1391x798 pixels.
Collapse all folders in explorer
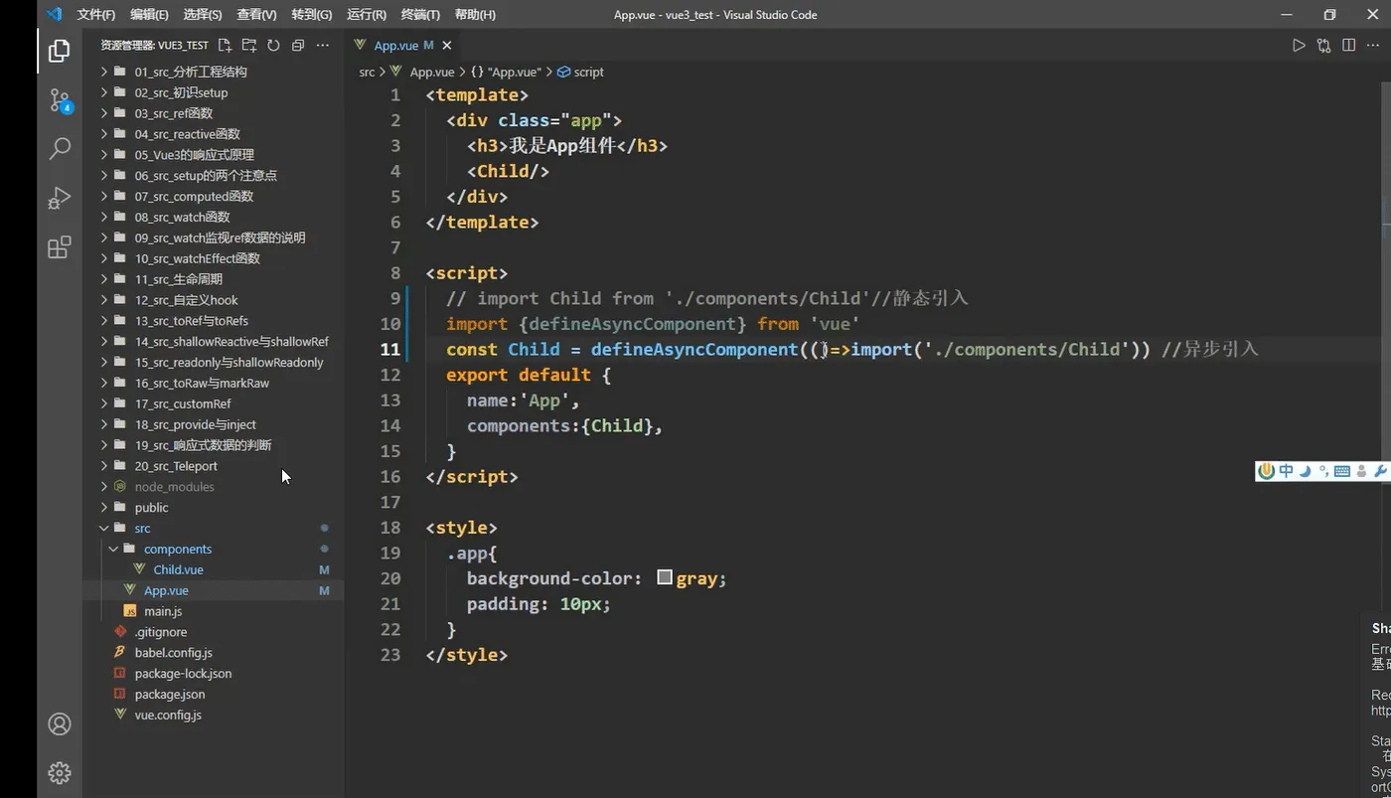click(297, 45)
